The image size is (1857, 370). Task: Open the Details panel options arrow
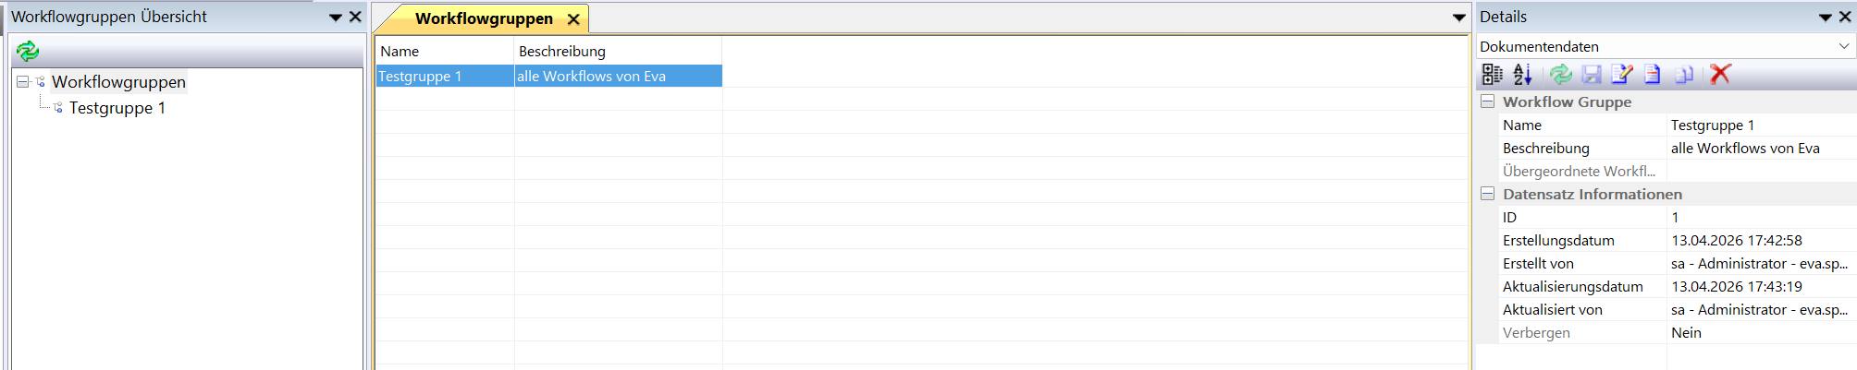point(1825,17)
